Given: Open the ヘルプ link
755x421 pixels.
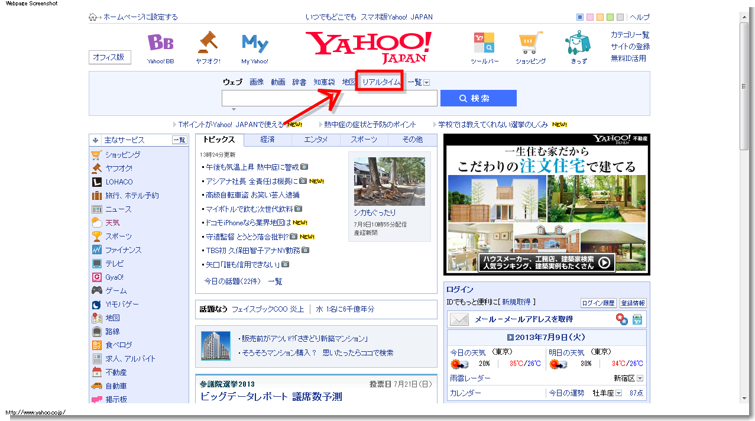Looking at the screenshot, I should tap(640, 17).
